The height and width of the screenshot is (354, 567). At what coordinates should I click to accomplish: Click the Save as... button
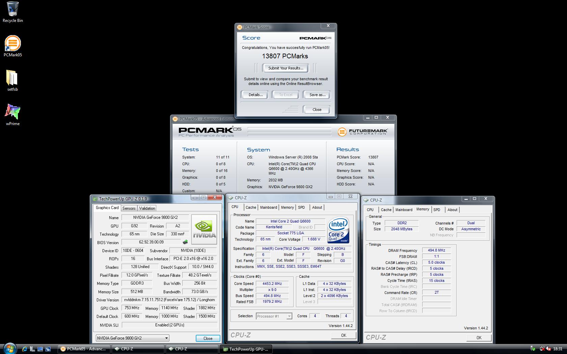(317, 95)
